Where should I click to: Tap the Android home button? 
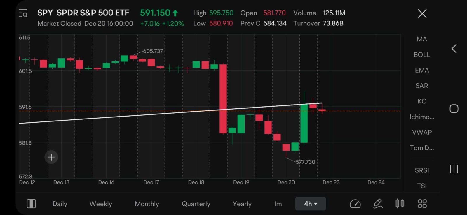point(454,109)
